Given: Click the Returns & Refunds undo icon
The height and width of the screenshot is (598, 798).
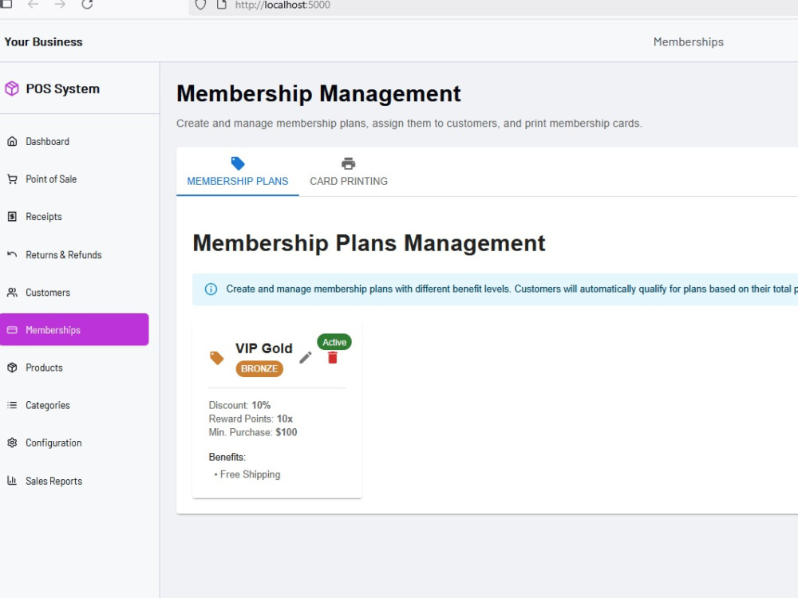Looking at the screenshot, I should pos(12,254).
